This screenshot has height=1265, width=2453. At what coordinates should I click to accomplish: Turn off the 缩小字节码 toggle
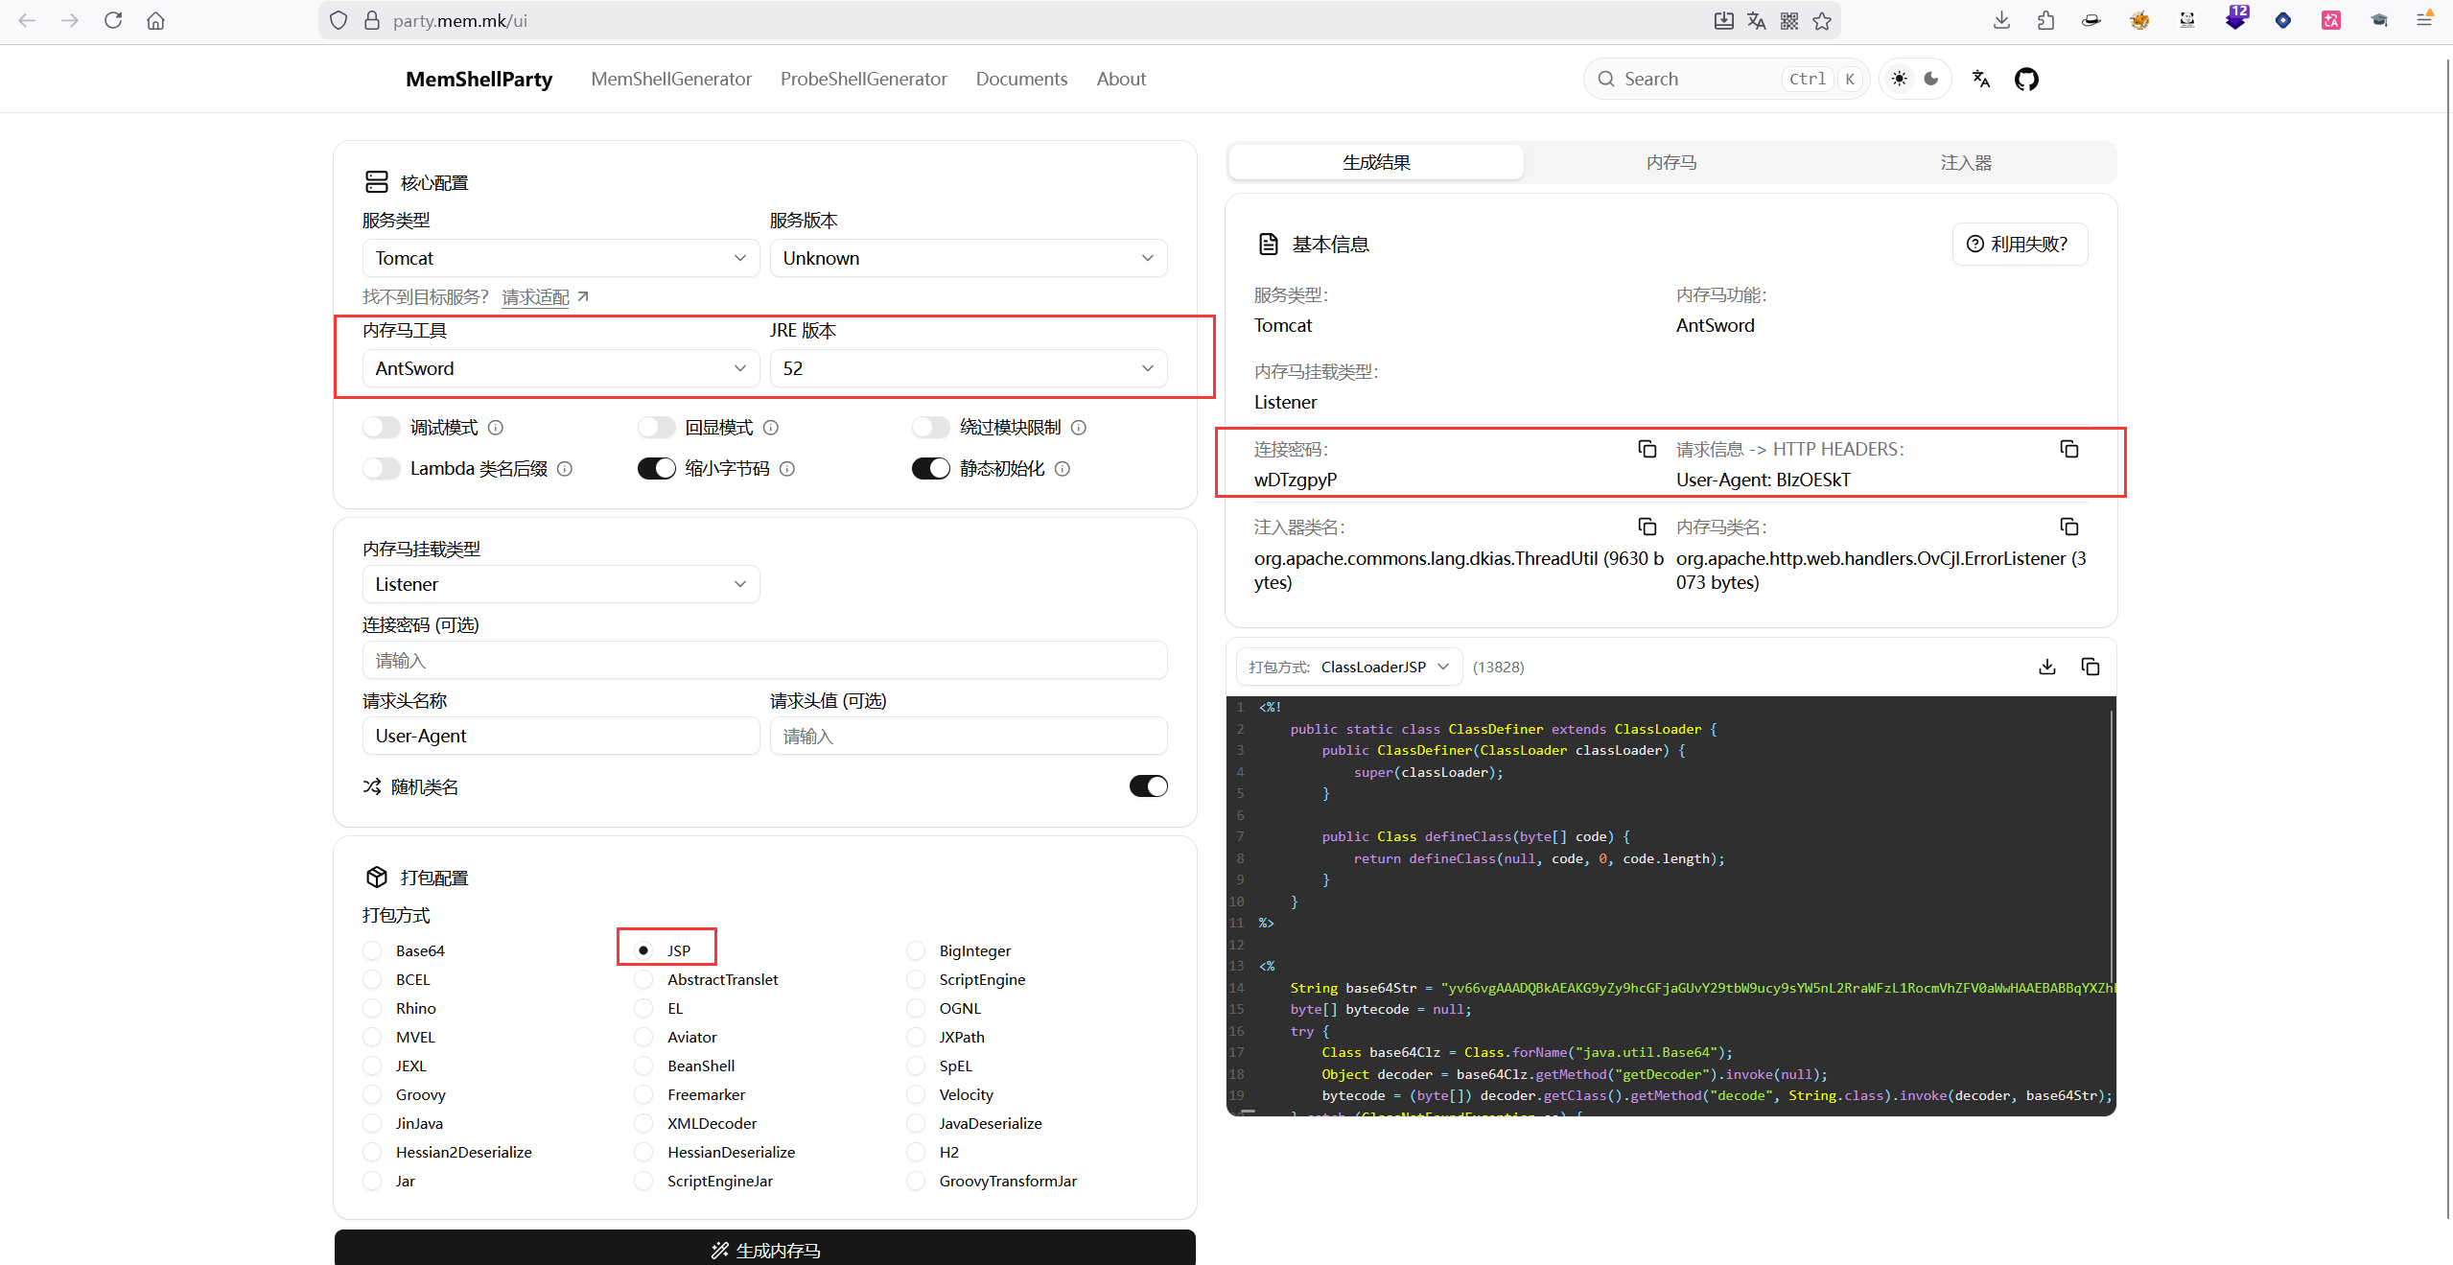657,468
